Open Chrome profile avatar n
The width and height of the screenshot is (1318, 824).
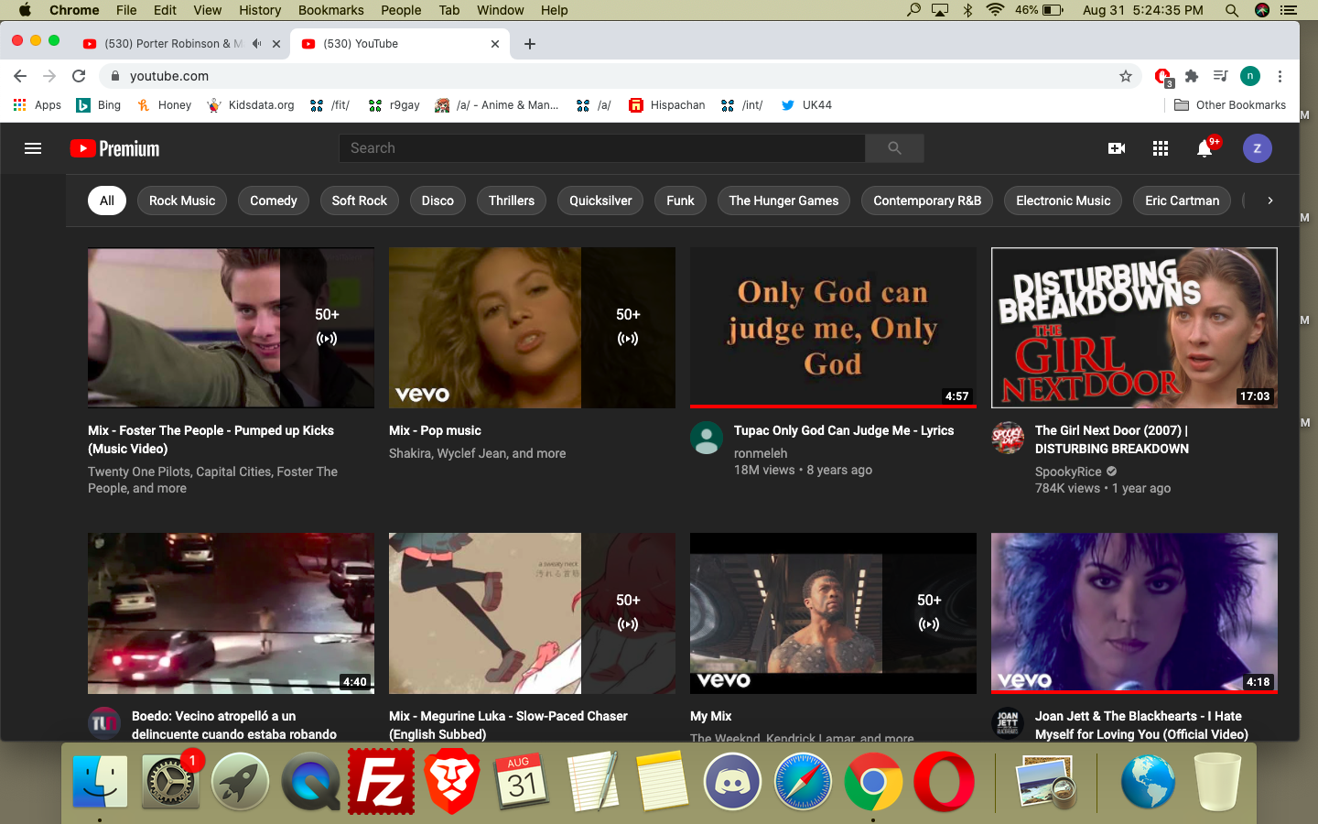(x=1249, y=76)
